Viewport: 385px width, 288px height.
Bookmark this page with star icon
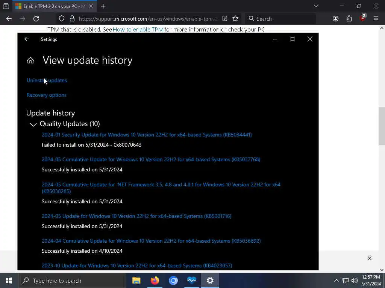pyautogui.click(x=235, y=19)
